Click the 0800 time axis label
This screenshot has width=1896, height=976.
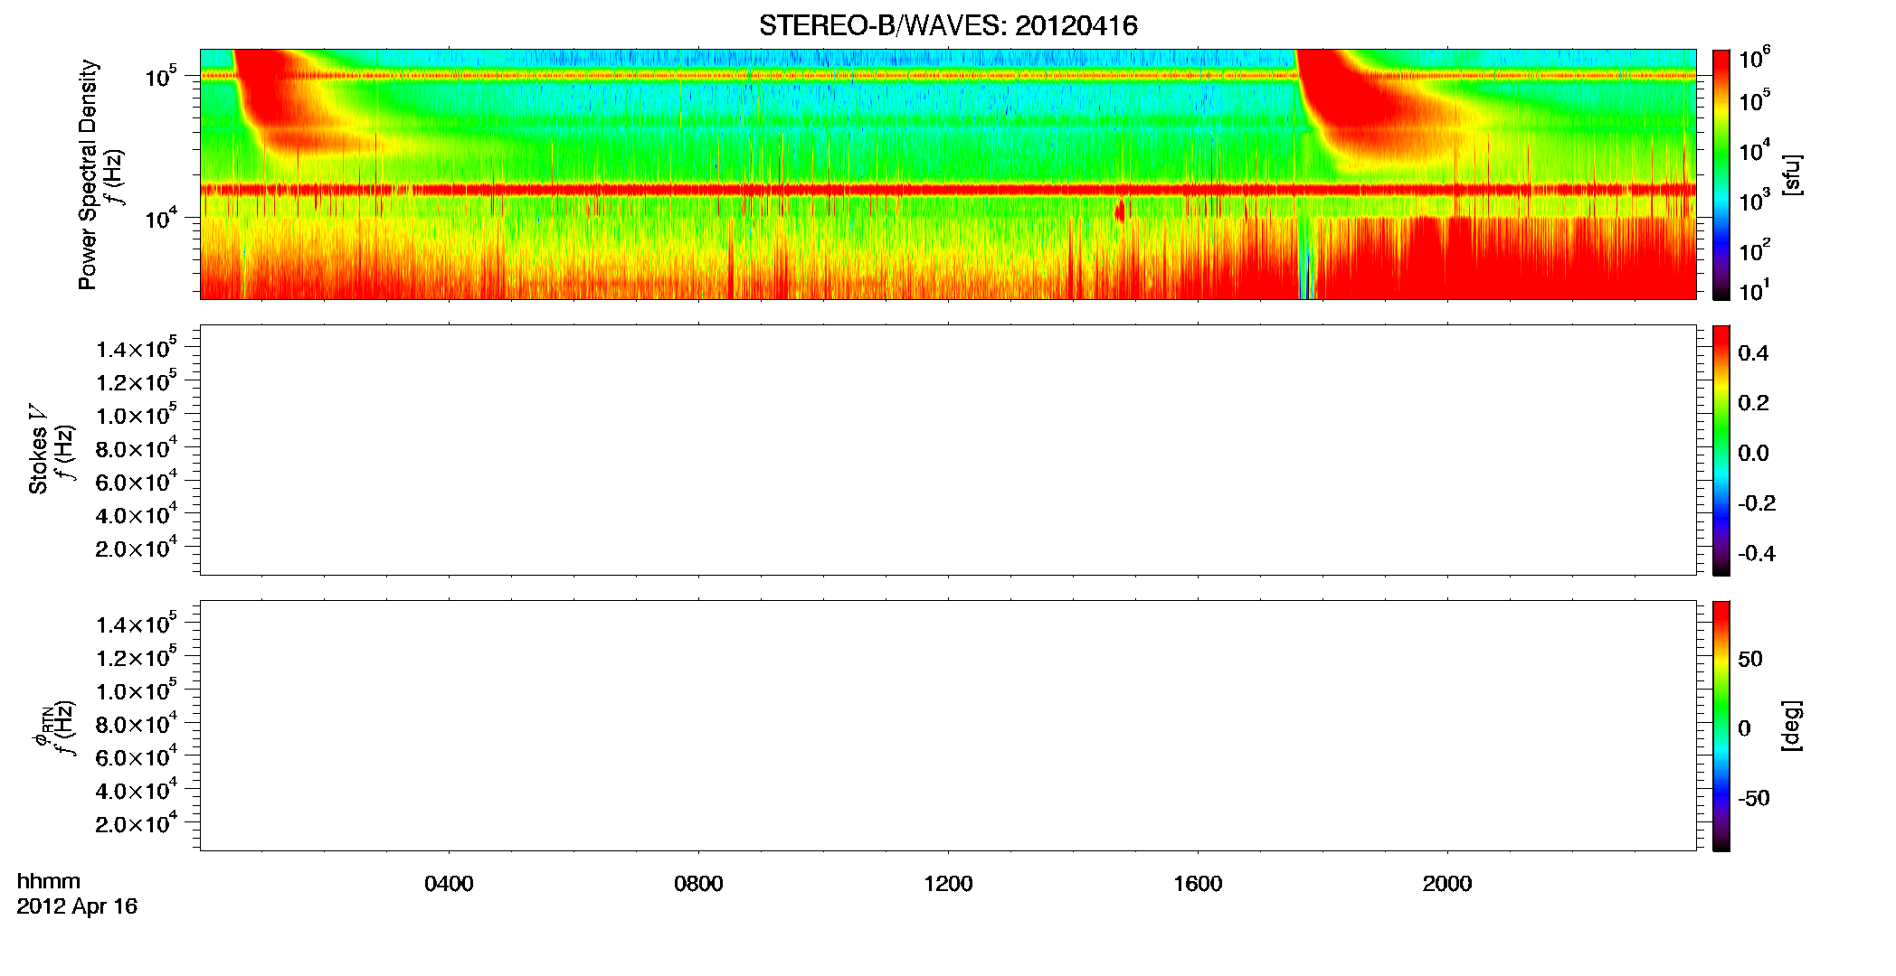[x=698, y=884]
